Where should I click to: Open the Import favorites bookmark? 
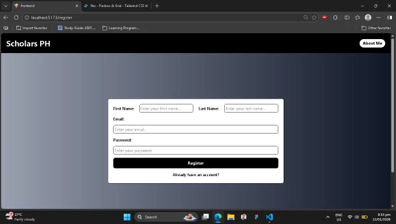[x=32, y=28]
